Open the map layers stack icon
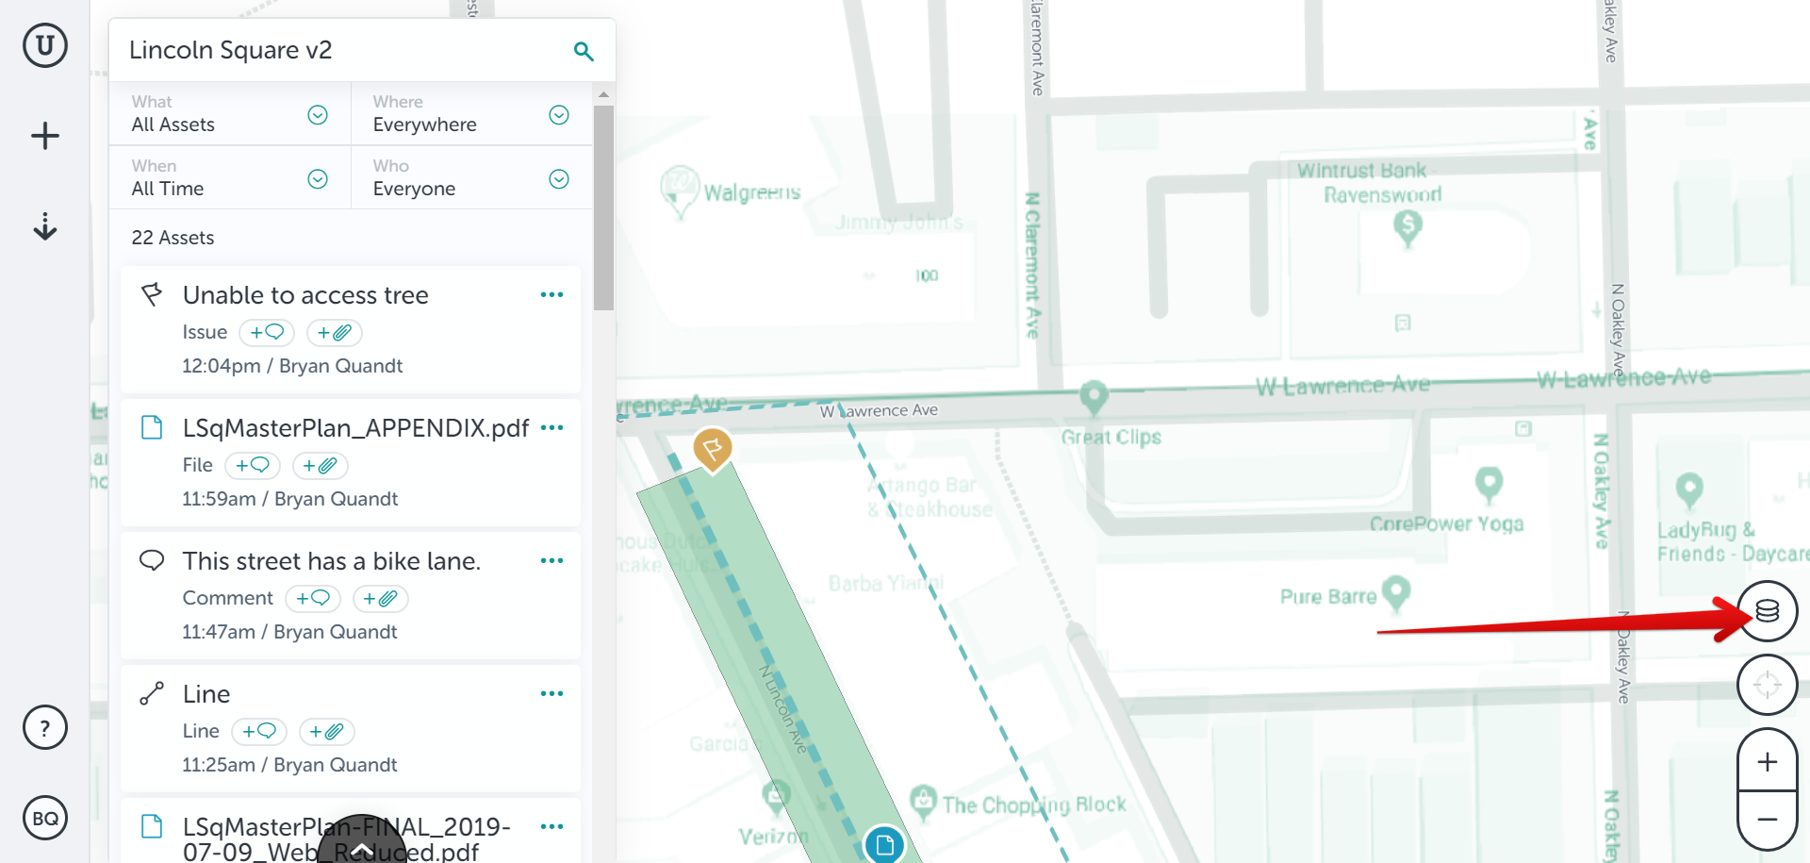This screenshot has height=863, width=1810. (x=1768, y=611)
